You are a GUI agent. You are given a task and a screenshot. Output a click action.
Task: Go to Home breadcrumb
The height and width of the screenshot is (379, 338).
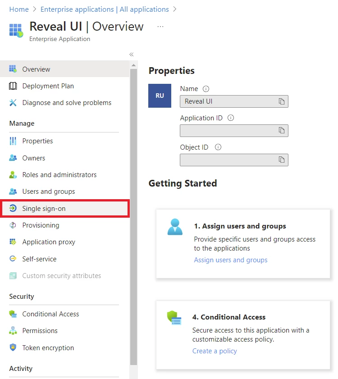pyautogui.click(x=19, y=9)
